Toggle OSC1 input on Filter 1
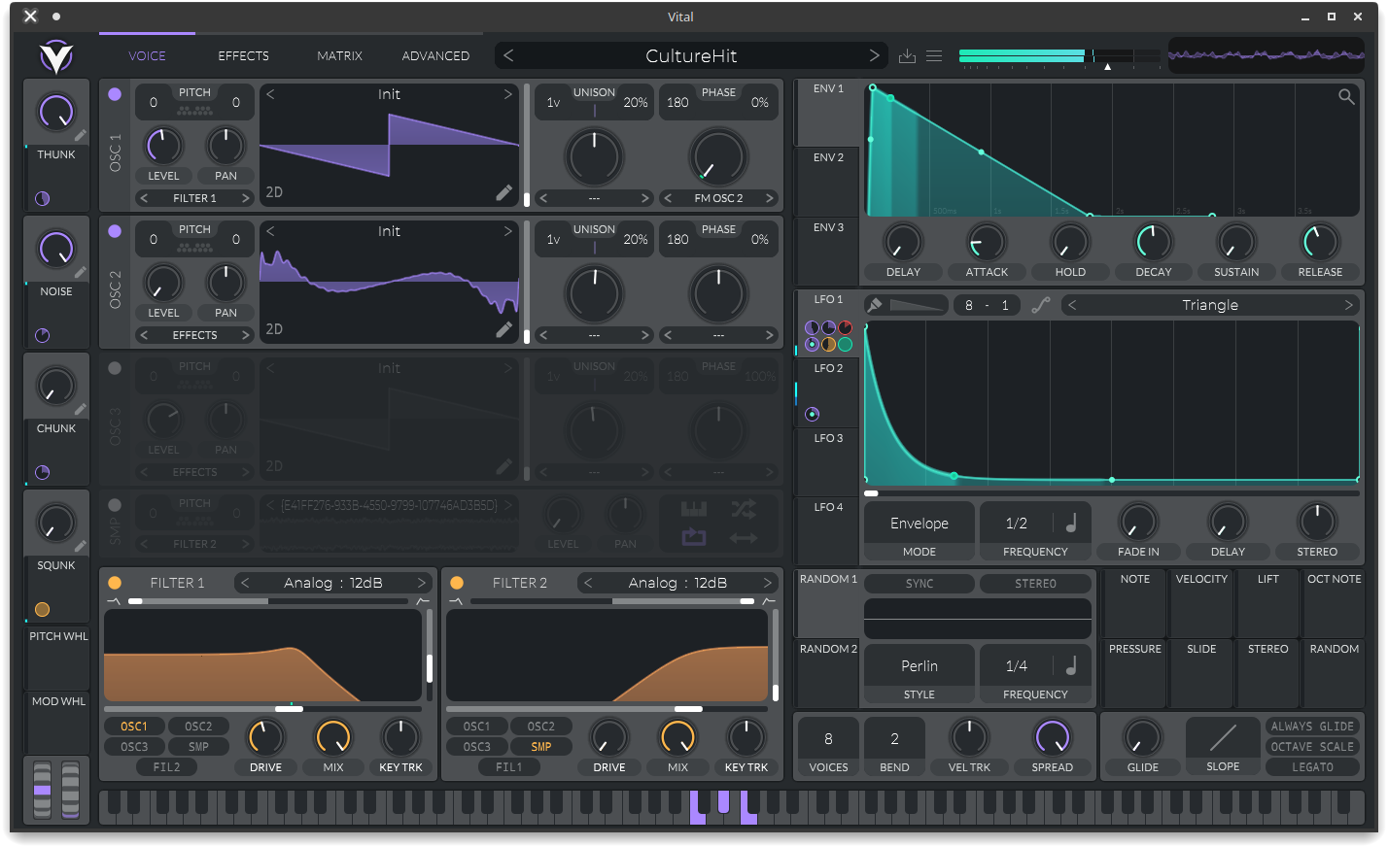 coord(134,727)
